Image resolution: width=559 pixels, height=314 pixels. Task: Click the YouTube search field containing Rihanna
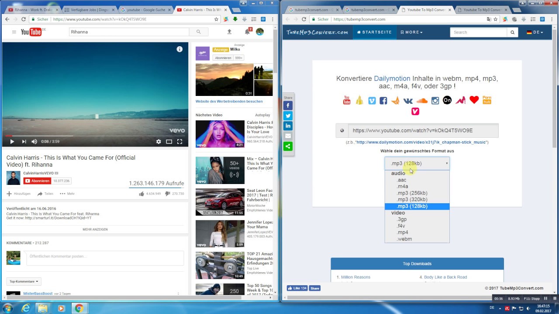point(129,32)
